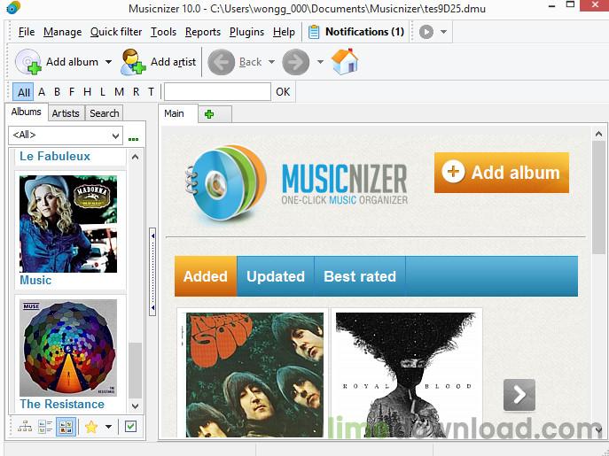Open the Quick filter menu
The image size is (609, 456).
click(116, 32)
